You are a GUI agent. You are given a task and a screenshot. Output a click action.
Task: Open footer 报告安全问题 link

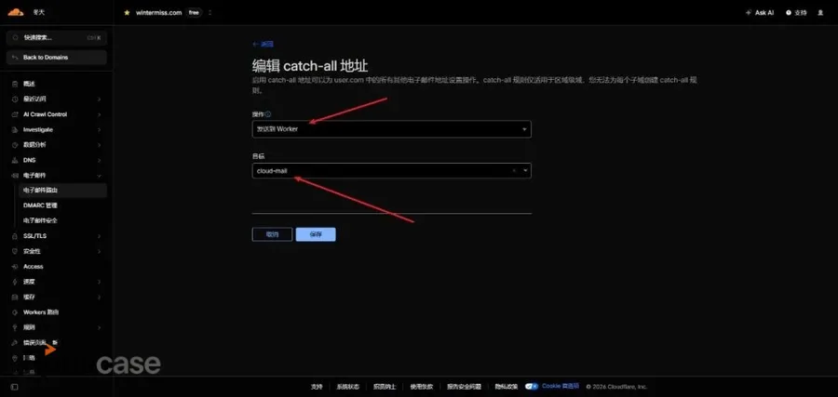coord(464,387)
